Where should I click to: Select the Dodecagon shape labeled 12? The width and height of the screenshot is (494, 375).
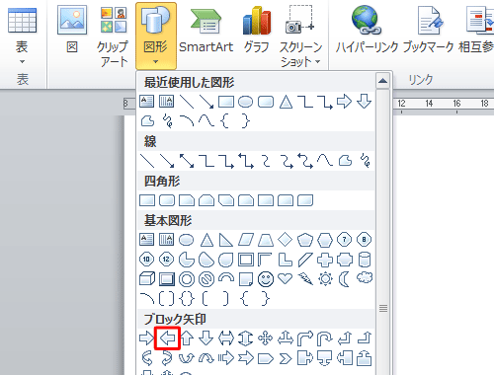167,260
